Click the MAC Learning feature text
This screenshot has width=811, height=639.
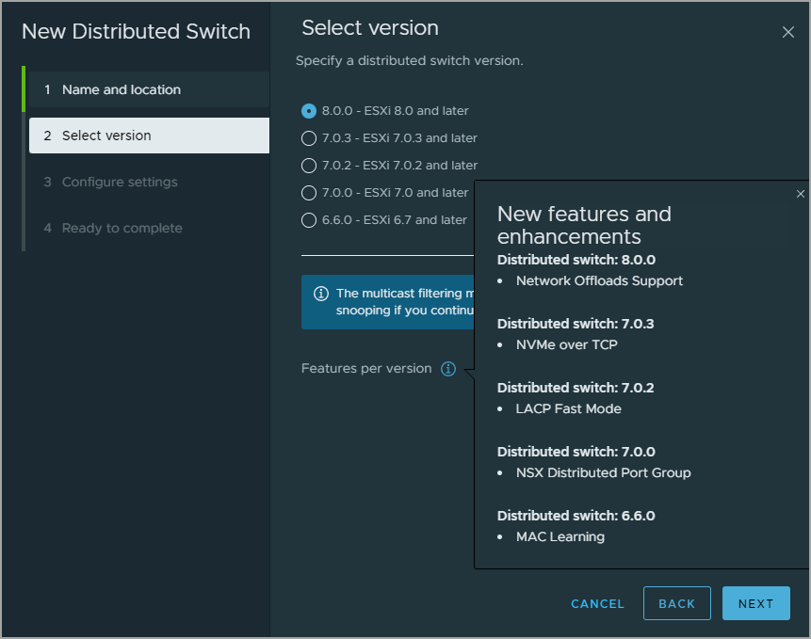(560, 537)
